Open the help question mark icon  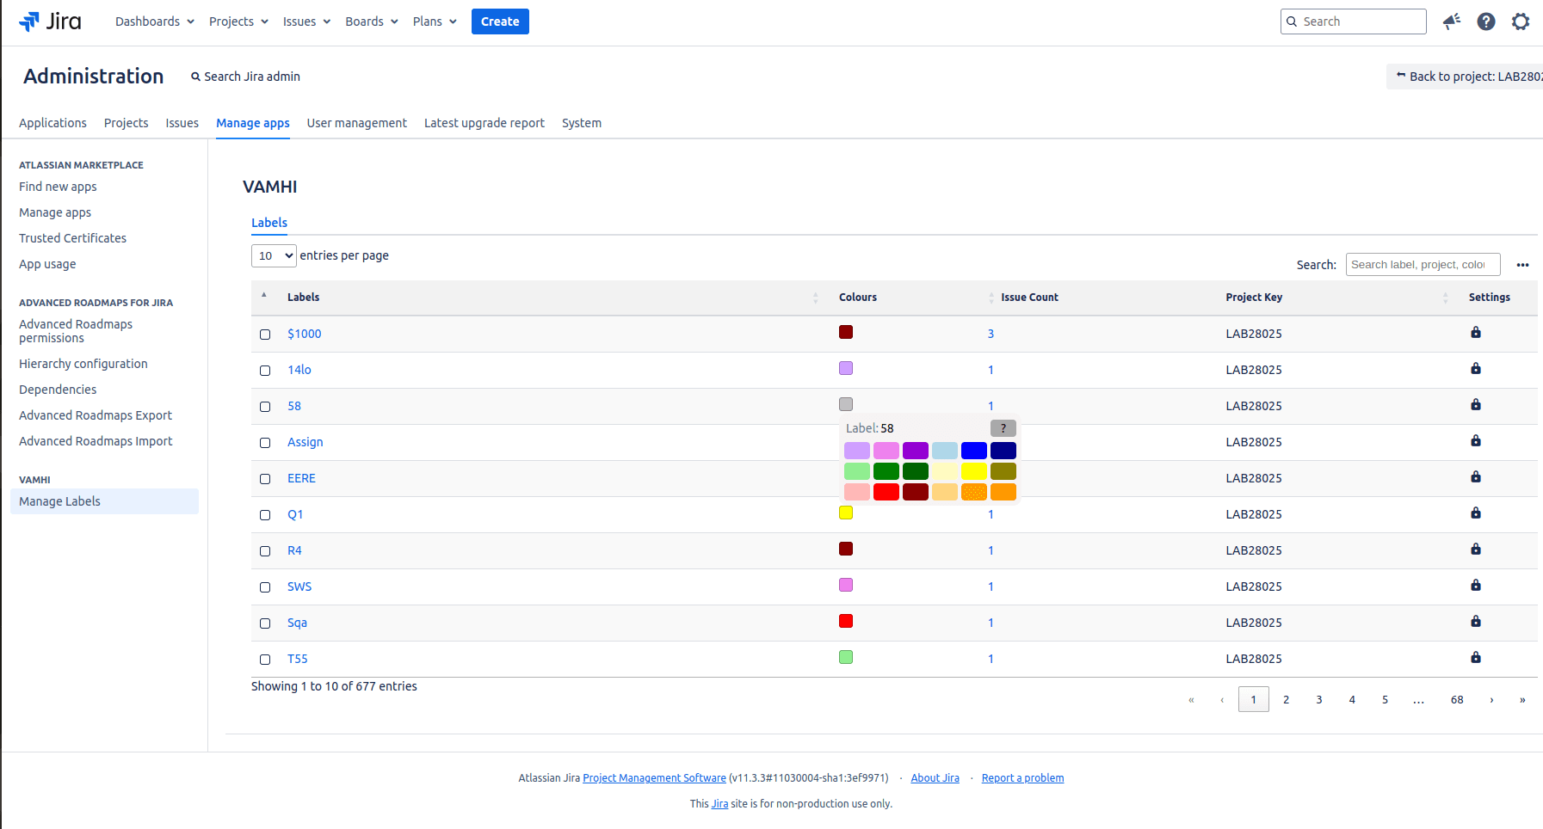point(1486,21)
